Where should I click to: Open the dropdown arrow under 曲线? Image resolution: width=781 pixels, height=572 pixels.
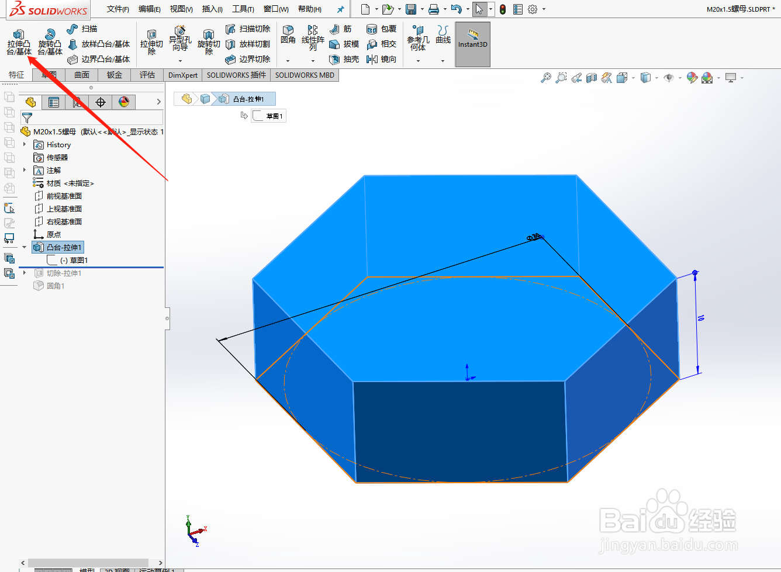(x=443, y=61)
